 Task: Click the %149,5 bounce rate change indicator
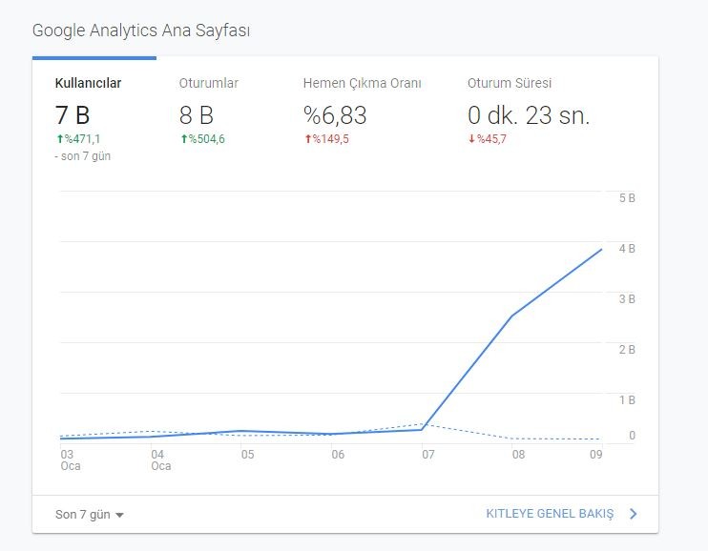326,139
